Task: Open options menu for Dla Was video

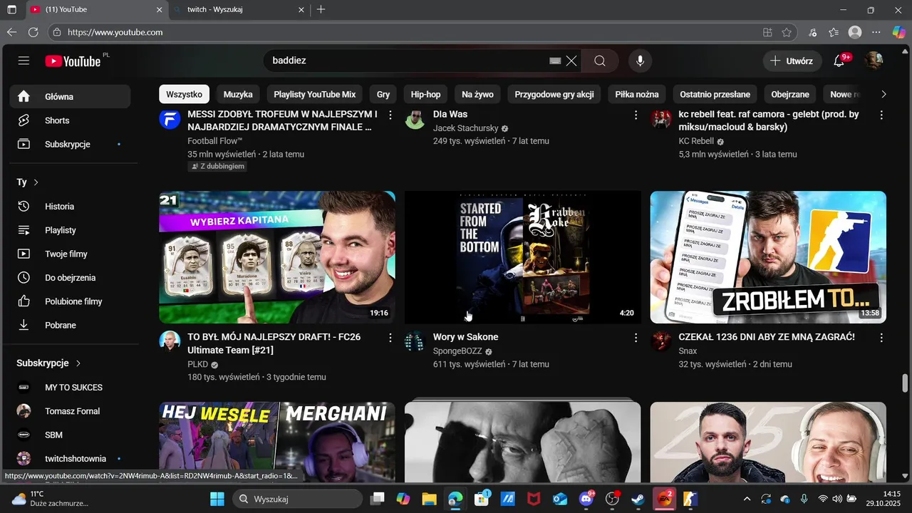Action: click(636, 115)
